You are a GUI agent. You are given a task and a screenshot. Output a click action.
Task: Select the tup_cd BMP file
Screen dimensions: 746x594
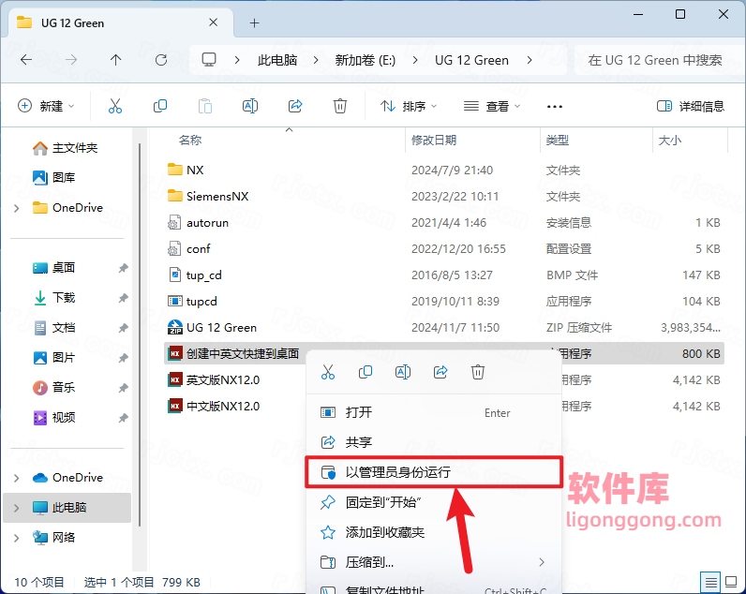click(x=444, y=275)
